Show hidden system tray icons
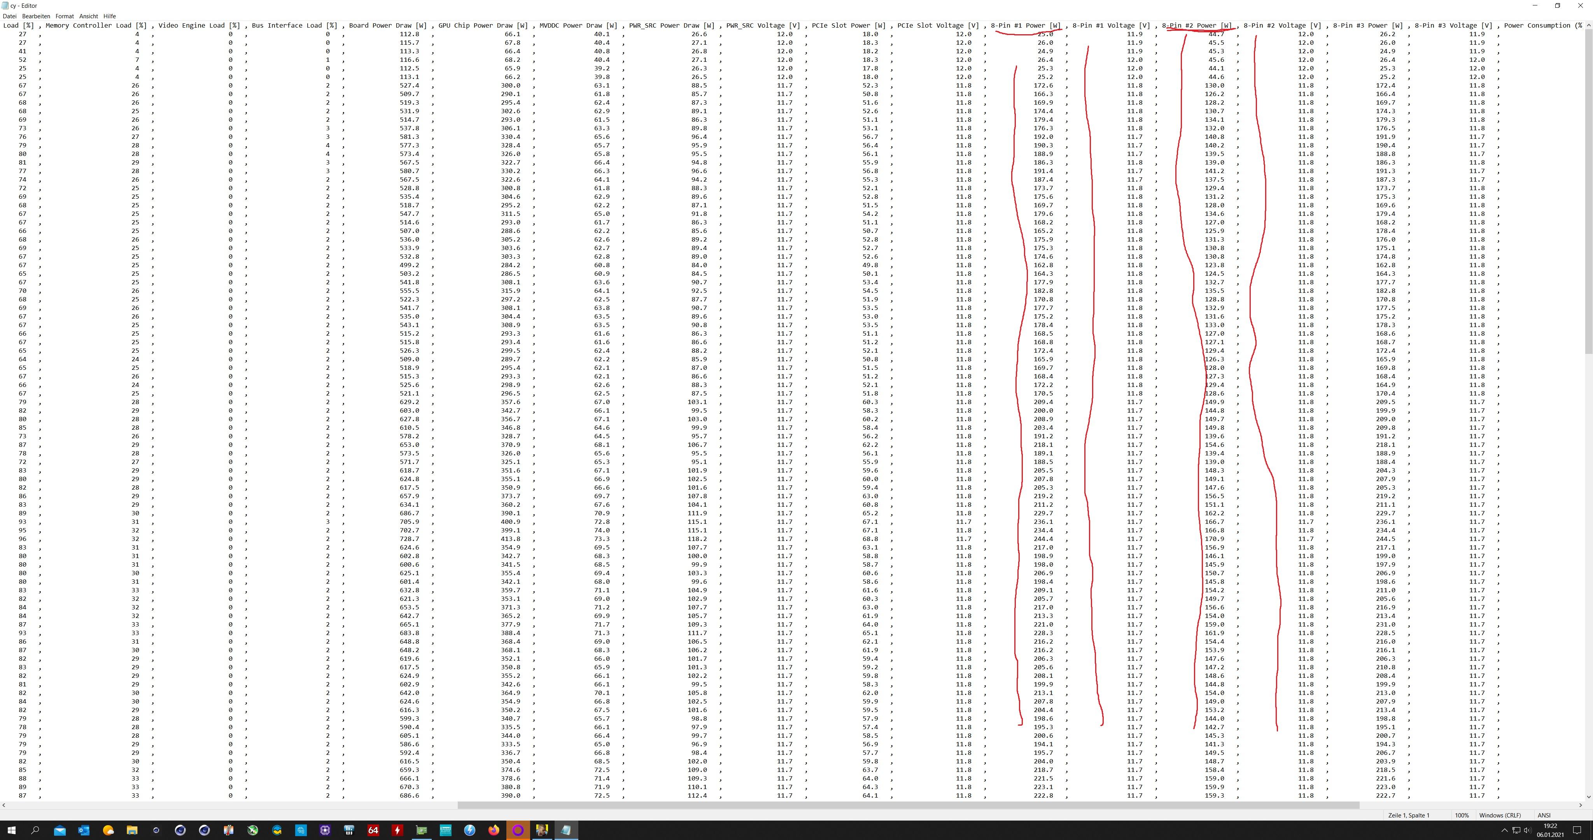 1504,830
